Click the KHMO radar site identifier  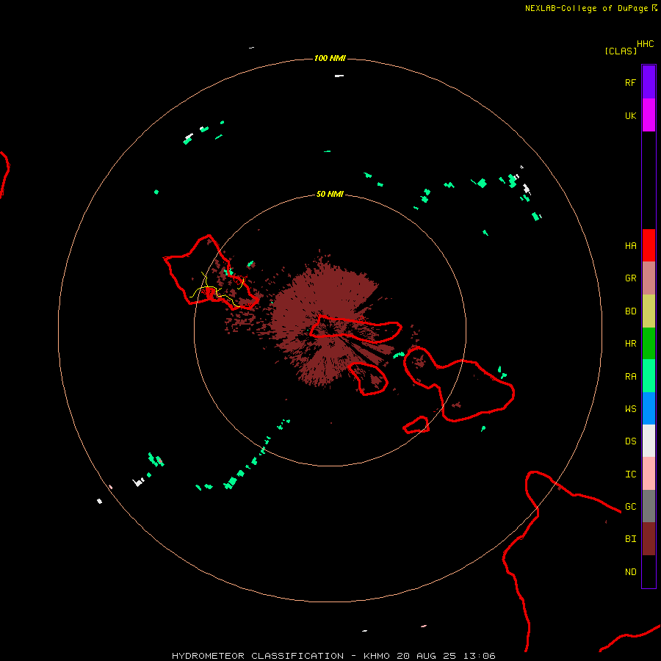pos(377,656)
